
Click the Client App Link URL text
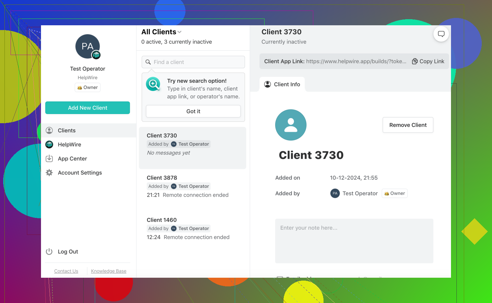coord(356,61)
